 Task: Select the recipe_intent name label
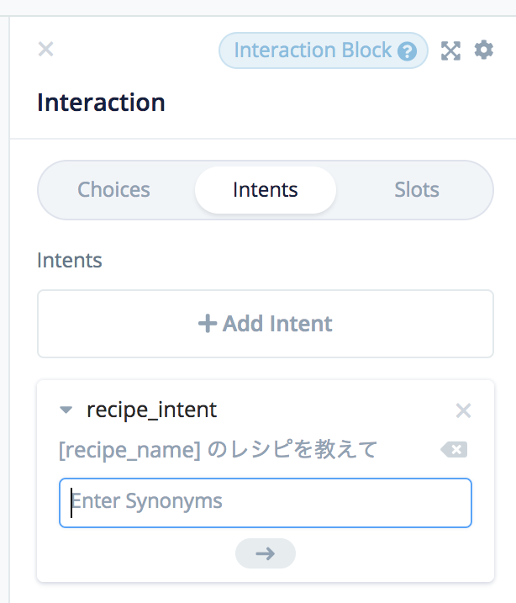click(151, 410)
